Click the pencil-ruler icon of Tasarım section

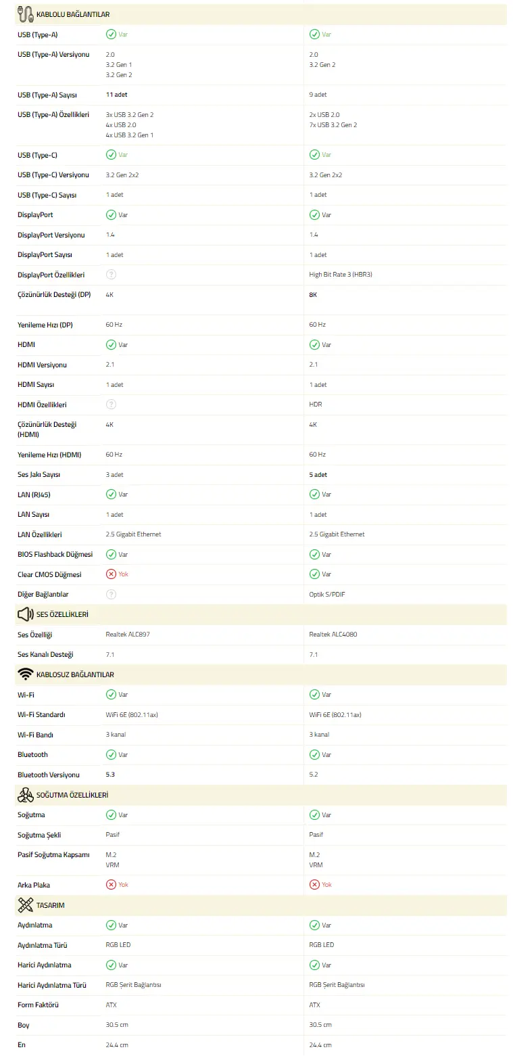tap(26, 904)
